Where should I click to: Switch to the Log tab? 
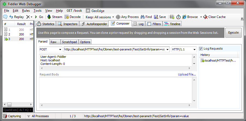click(x=138, y=24)
